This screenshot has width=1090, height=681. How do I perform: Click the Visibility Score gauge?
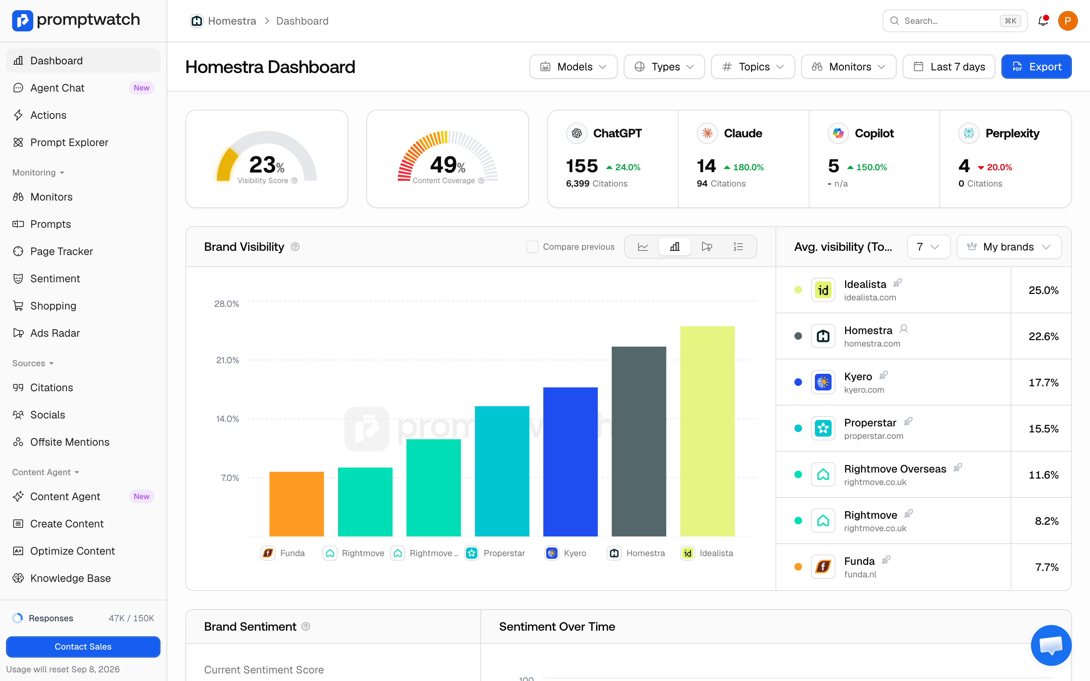pos(267,156)
